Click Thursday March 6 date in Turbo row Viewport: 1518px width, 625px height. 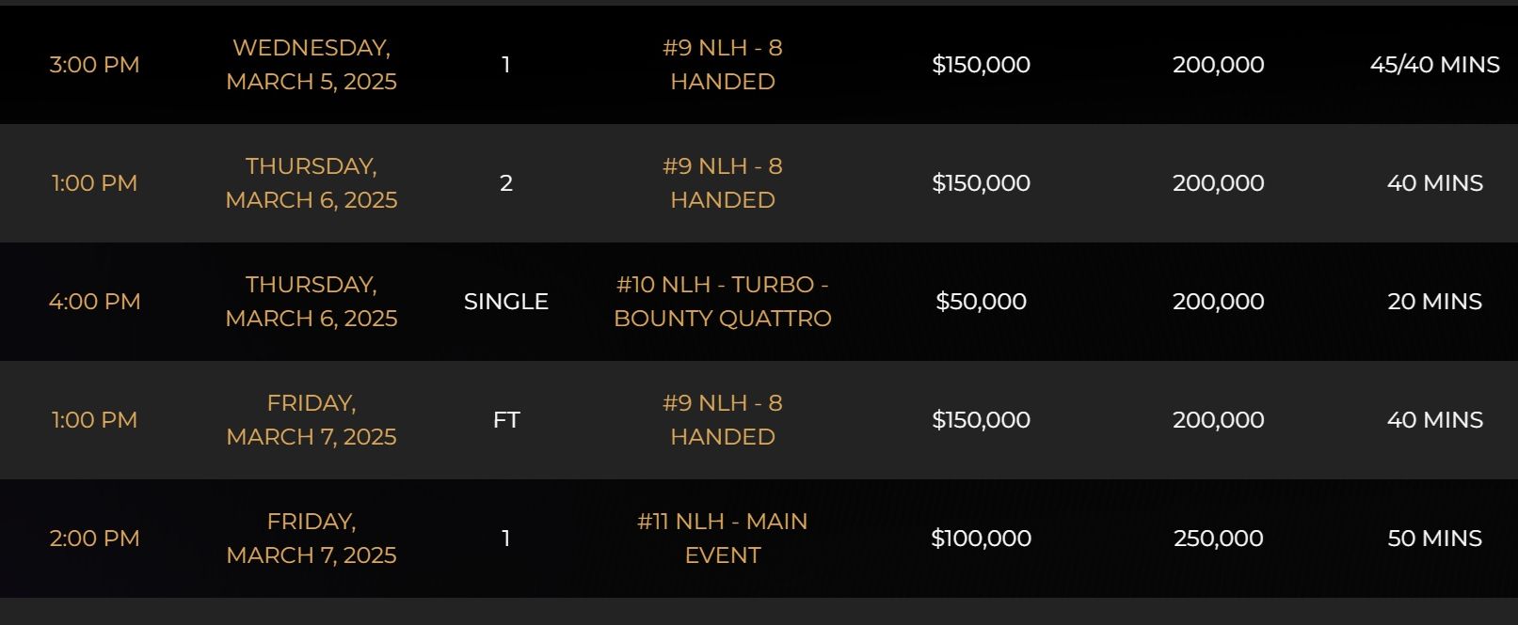click(312, 302)
